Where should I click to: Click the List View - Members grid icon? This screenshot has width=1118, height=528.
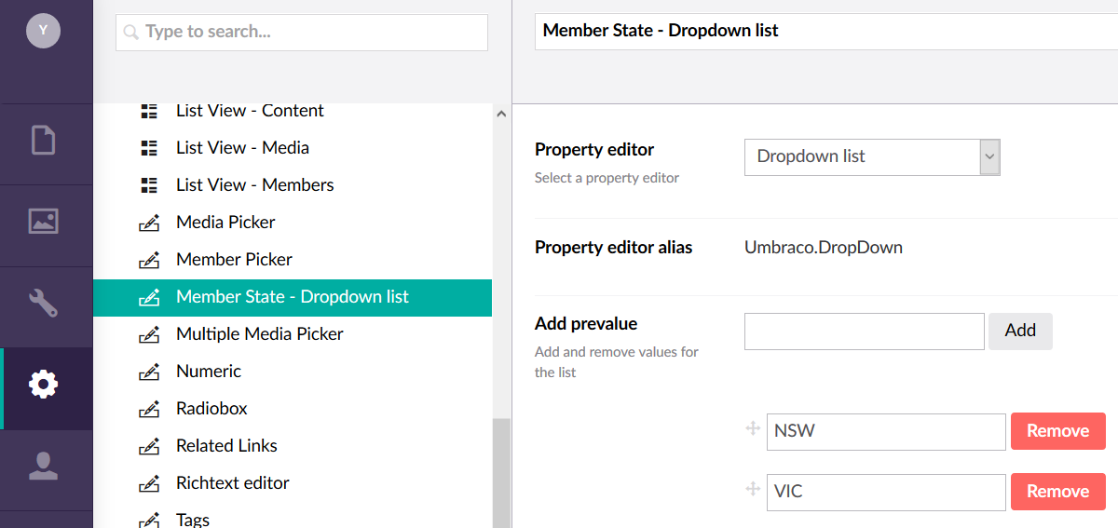pos(149,185)
